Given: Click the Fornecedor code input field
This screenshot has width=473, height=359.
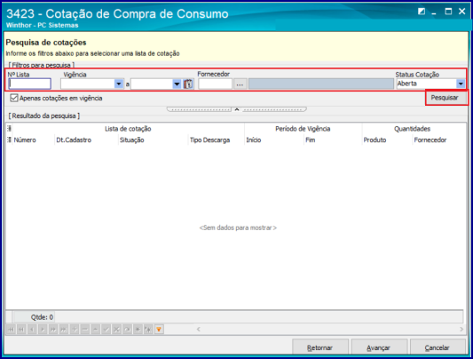Looking at the screenshot, I should (215, 84).
